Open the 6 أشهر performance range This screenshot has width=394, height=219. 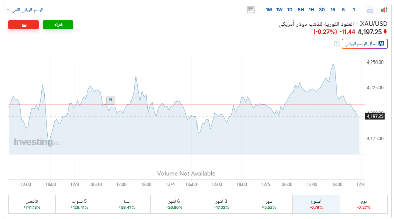[x=174, y=204]
